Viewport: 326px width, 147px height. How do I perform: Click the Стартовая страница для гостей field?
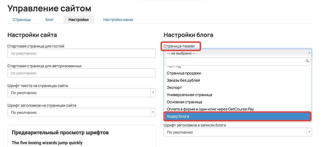[x=81, y=53]
